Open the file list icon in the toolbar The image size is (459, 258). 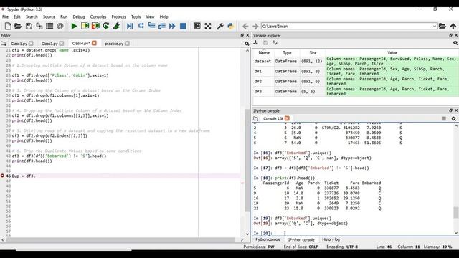click(49, 26)
